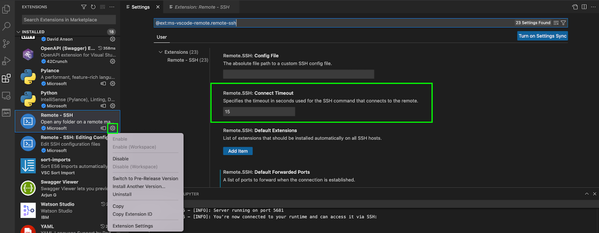Image resolution: width=599 pixels, height=233 pixels.
Task: Focus the Search Extensions in Marketplace field
Action: [x=69, y=20]
